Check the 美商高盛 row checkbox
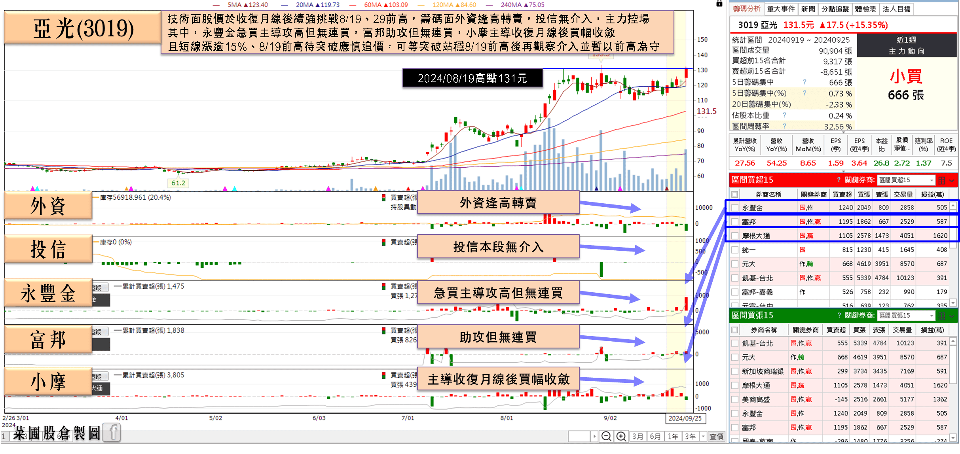This screenshot has height=454, width=960. [x=735, y=399]
